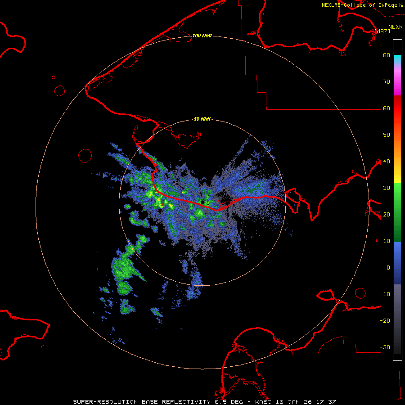Select the 50 value on the dBZ scale
Viewport: 405px width, 405px height.
tap(387, 135)
